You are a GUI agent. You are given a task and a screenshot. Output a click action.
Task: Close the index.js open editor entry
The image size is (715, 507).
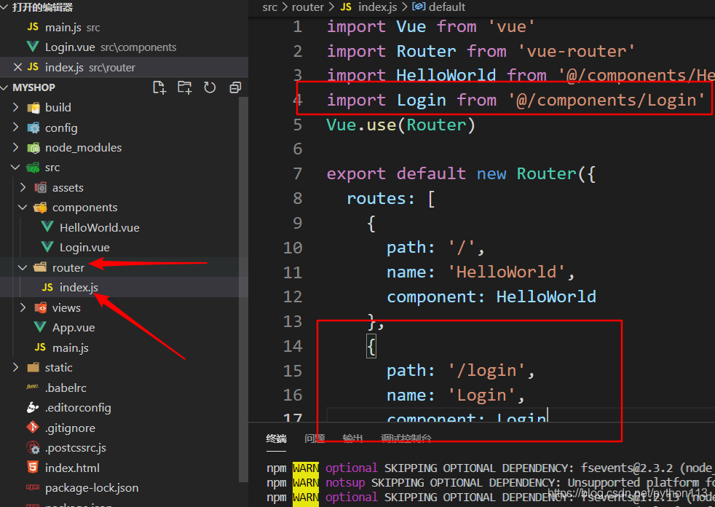coord(17,67)
